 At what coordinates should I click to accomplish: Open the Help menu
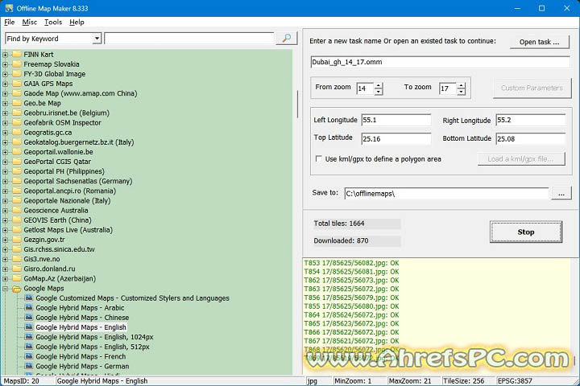pyautogui.click(x=77, y=23)
